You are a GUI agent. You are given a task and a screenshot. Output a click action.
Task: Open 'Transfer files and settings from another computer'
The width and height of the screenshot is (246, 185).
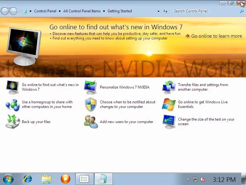pyautogui.click(x=203, y=87)
